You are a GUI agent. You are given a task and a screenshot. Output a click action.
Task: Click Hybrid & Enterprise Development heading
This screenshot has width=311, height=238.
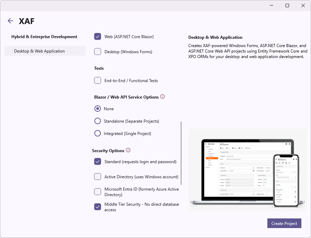[44, 37]
